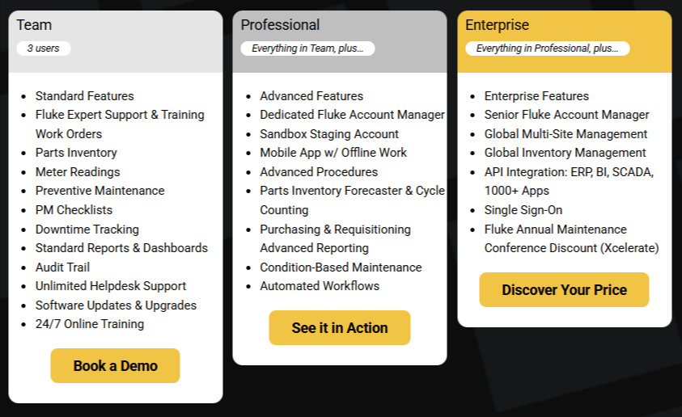This screenshot has height=417, width=682.
Task: Click the Senior Fluke Account Manager item
Action: [566, 115]
